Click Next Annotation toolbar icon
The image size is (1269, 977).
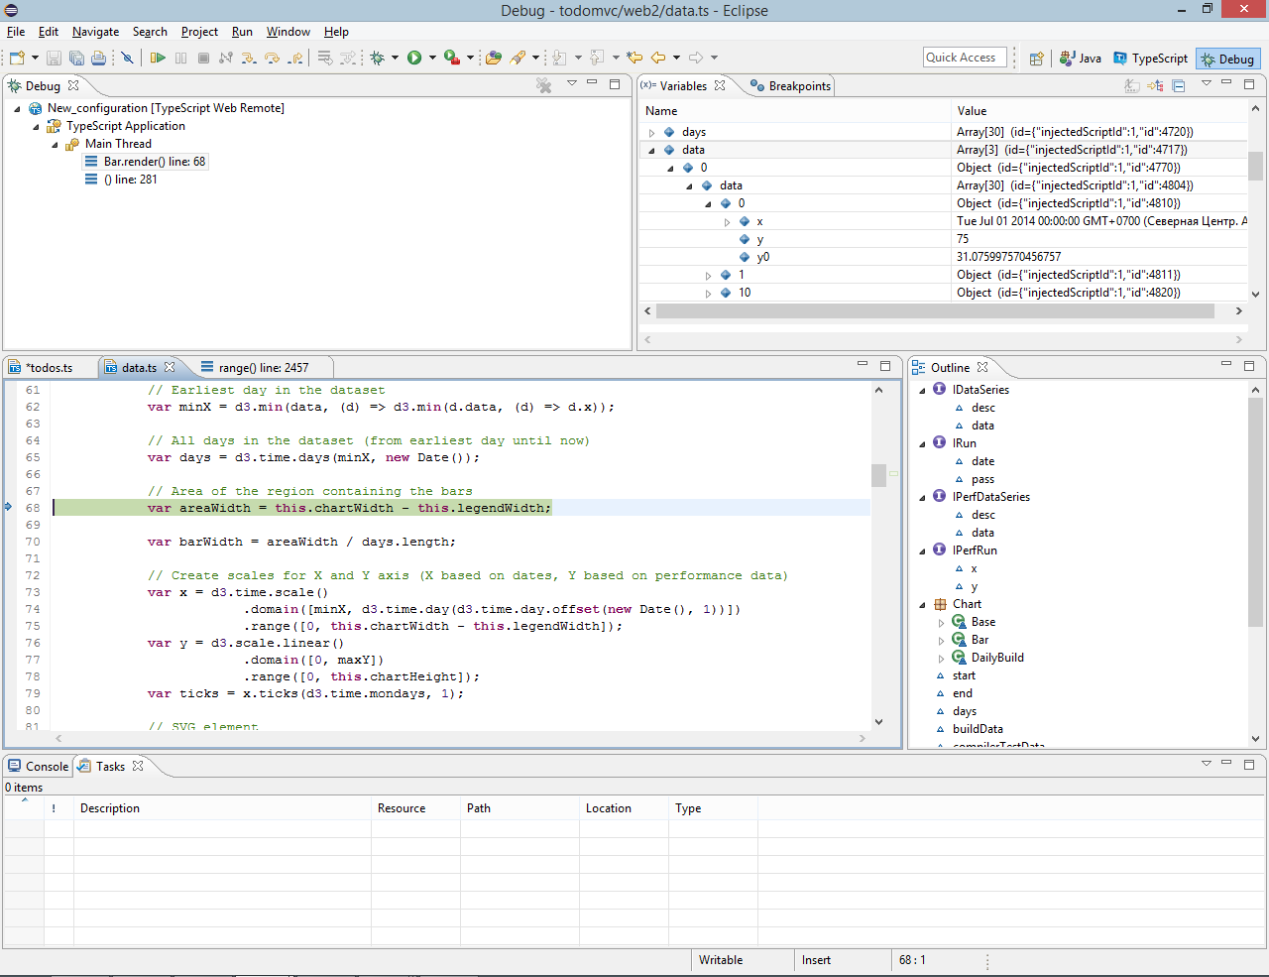coord(559,58)
